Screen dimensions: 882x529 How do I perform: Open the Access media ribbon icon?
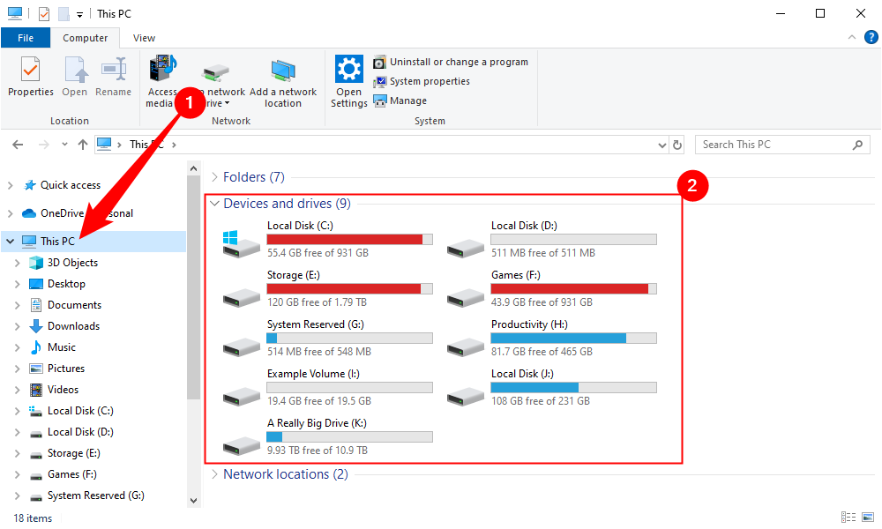tap(162, 70)
